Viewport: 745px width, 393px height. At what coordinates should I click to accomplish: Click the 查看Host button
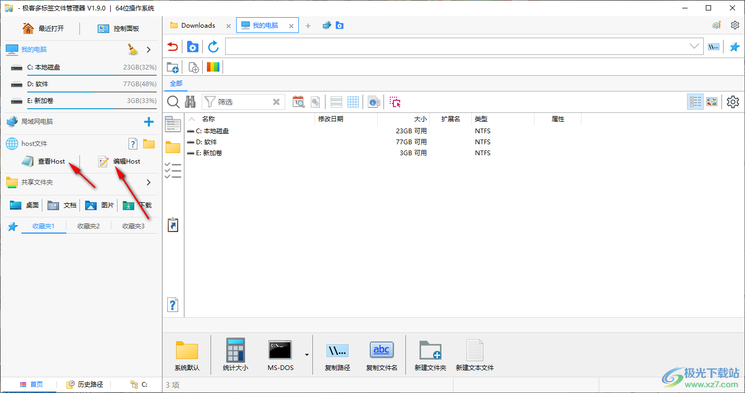click(x=44, y=161)
